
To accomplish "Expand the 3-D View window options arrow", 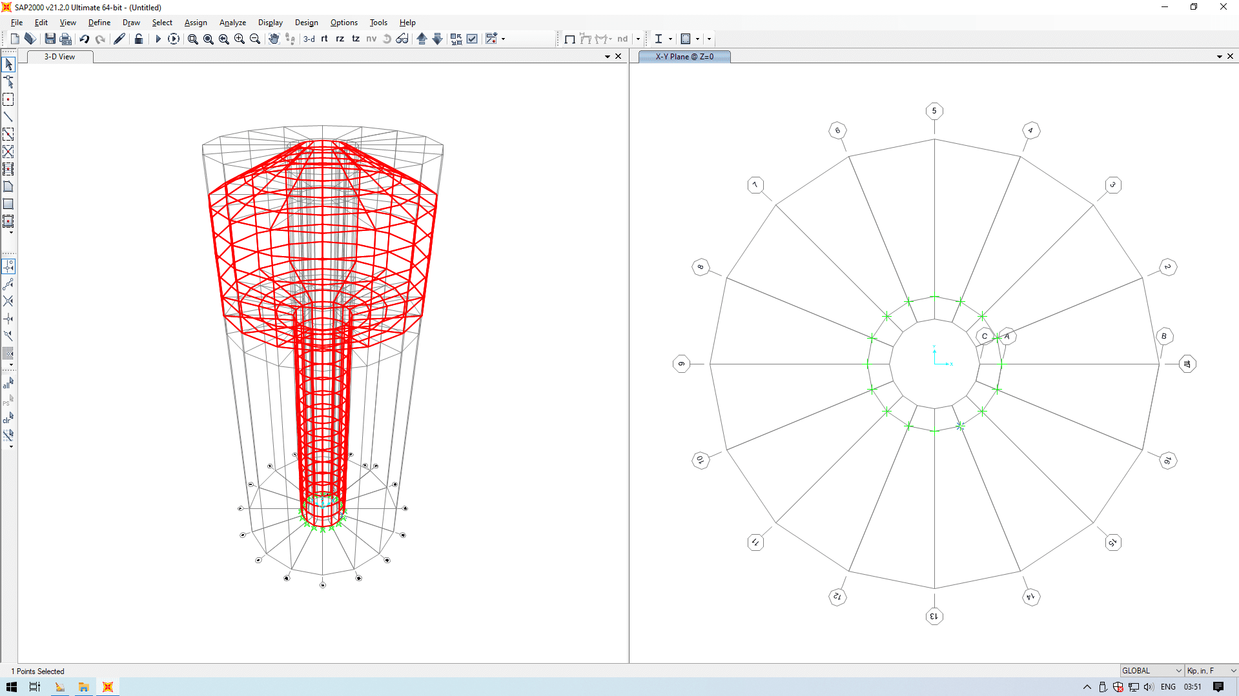I will click(x=607, y=57).
